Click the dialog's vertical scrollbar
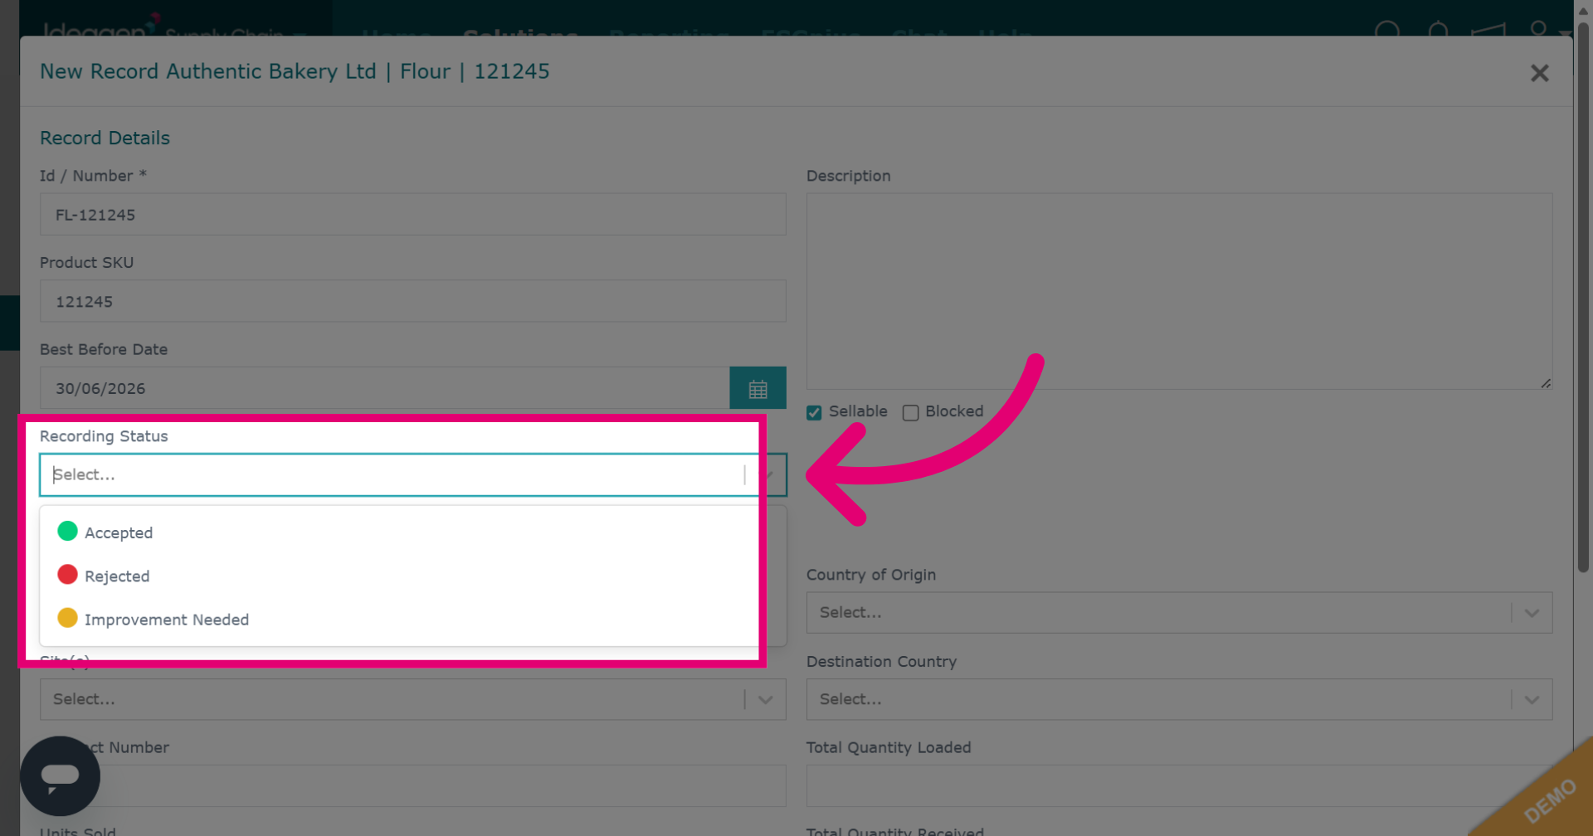This screenshot has width=1593, height=836. (1583, 299)
